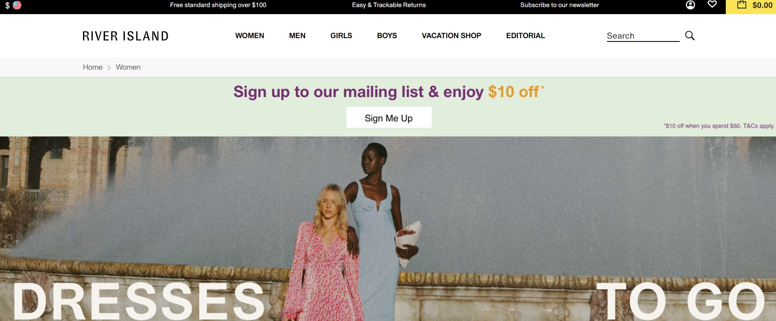Open the Dresses To Go hero banner
Image resolution: width=776 pixels, height=321 pixels.
pos(388,229)
